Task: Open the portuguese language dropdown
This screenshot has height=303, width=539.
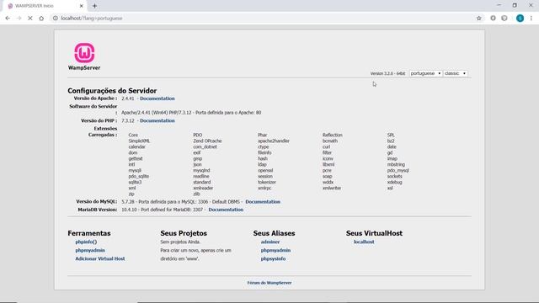Action: click(425, 73)
